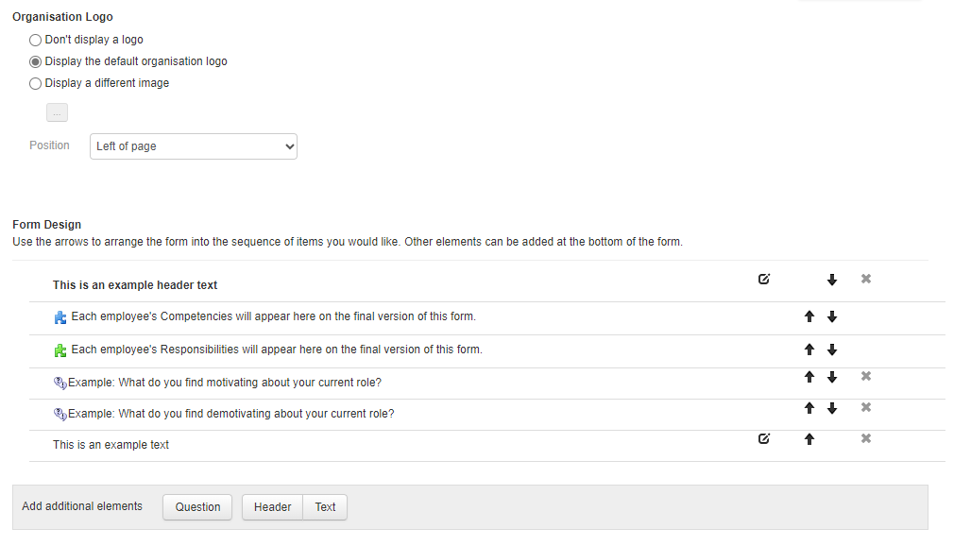The image size is (954, 546).
Task: Move the motivating question row up
Action: (809, 378)
